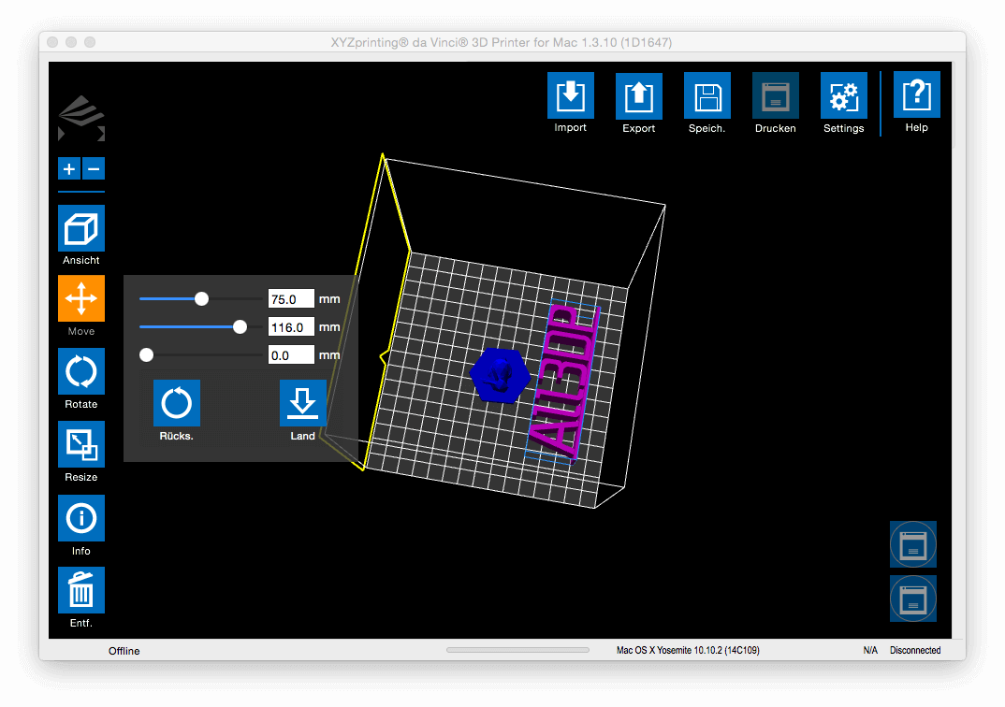Click the third slider handle at 0.0
The height and width of the screenshot is (707, 1005).
(146, 354)
